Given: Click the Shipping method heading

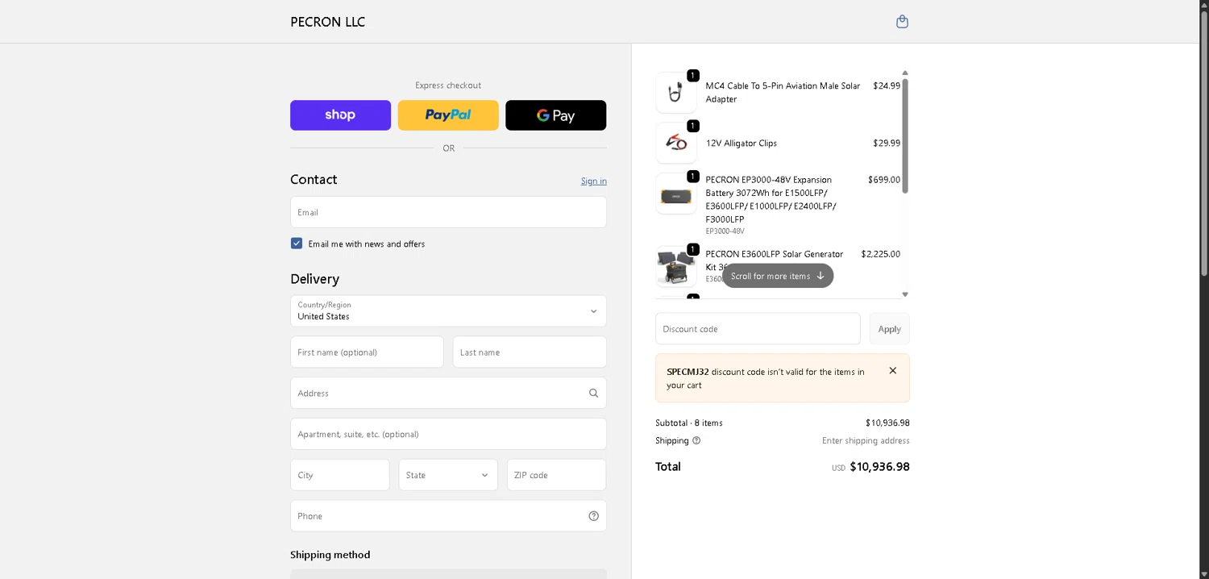Looking at the screenshot, I should pyautogui.click(x=330, y=555).
